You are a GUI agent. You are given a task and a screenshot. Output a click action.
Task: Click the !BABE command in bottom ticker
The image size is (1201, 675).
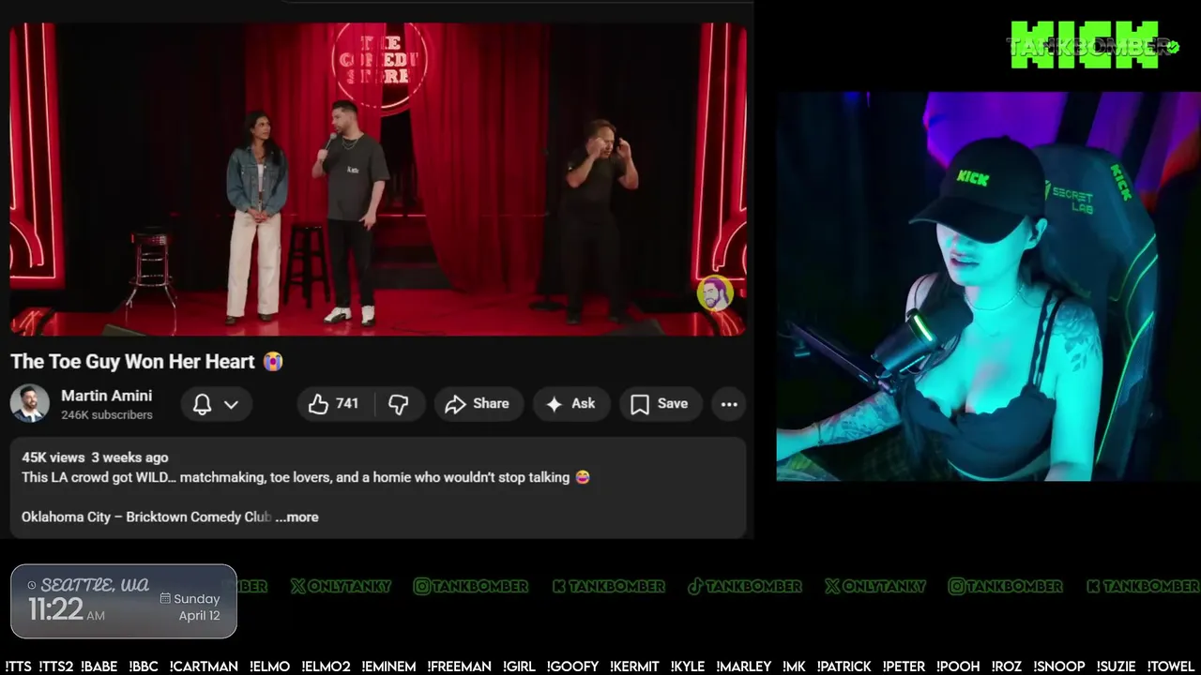pyautogui.click(x=99, y=667)
